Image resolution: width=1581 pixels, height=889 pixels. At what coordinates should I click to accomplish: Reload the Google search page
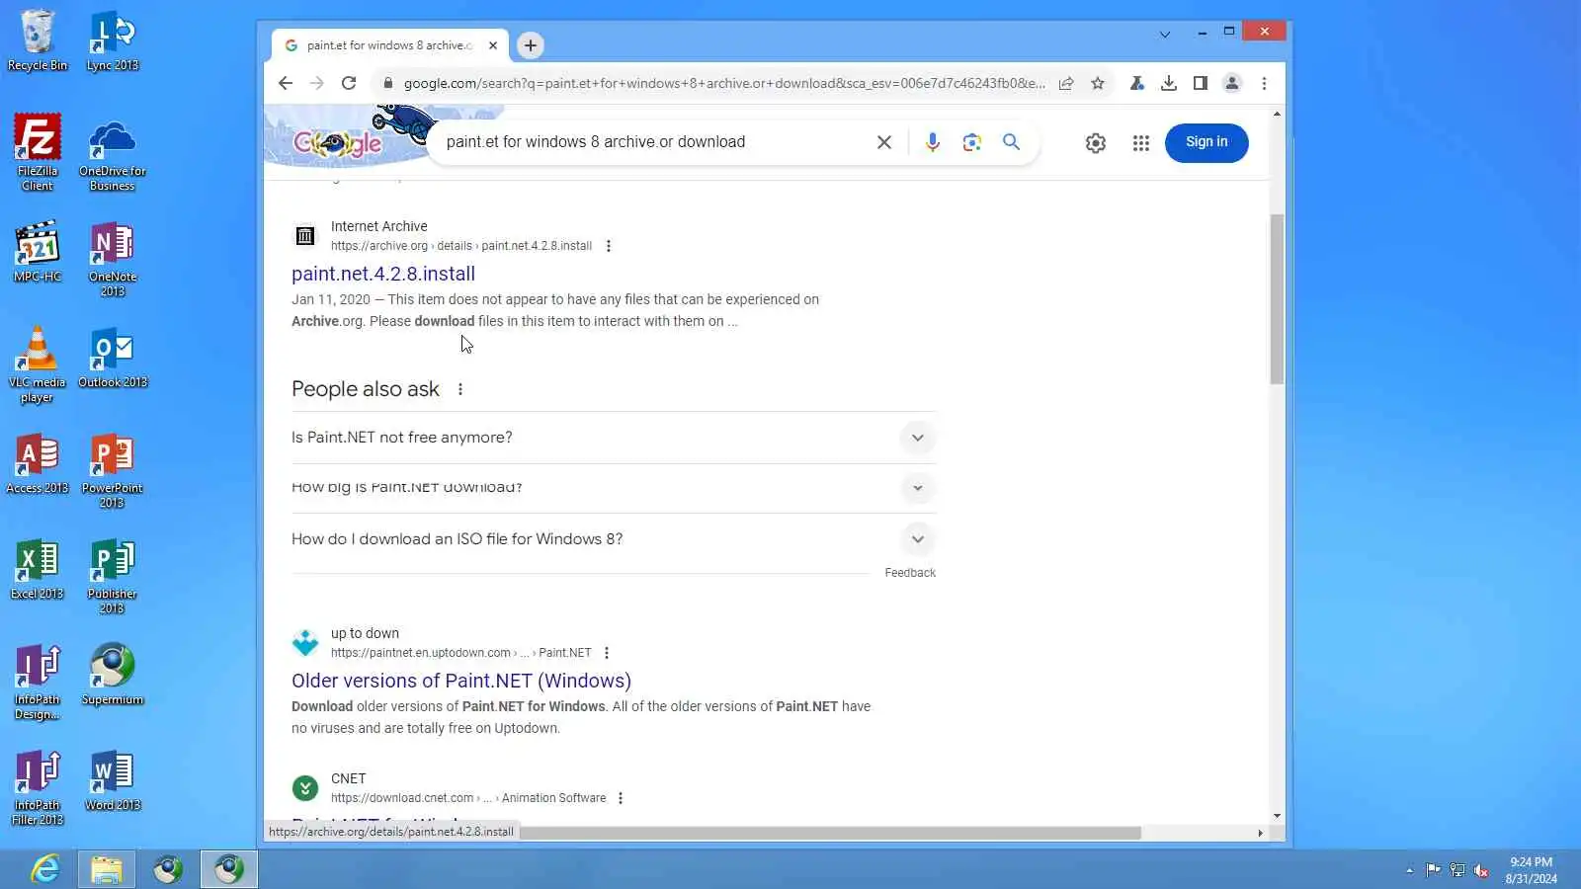pyautogui.click(x=349, y=84)
